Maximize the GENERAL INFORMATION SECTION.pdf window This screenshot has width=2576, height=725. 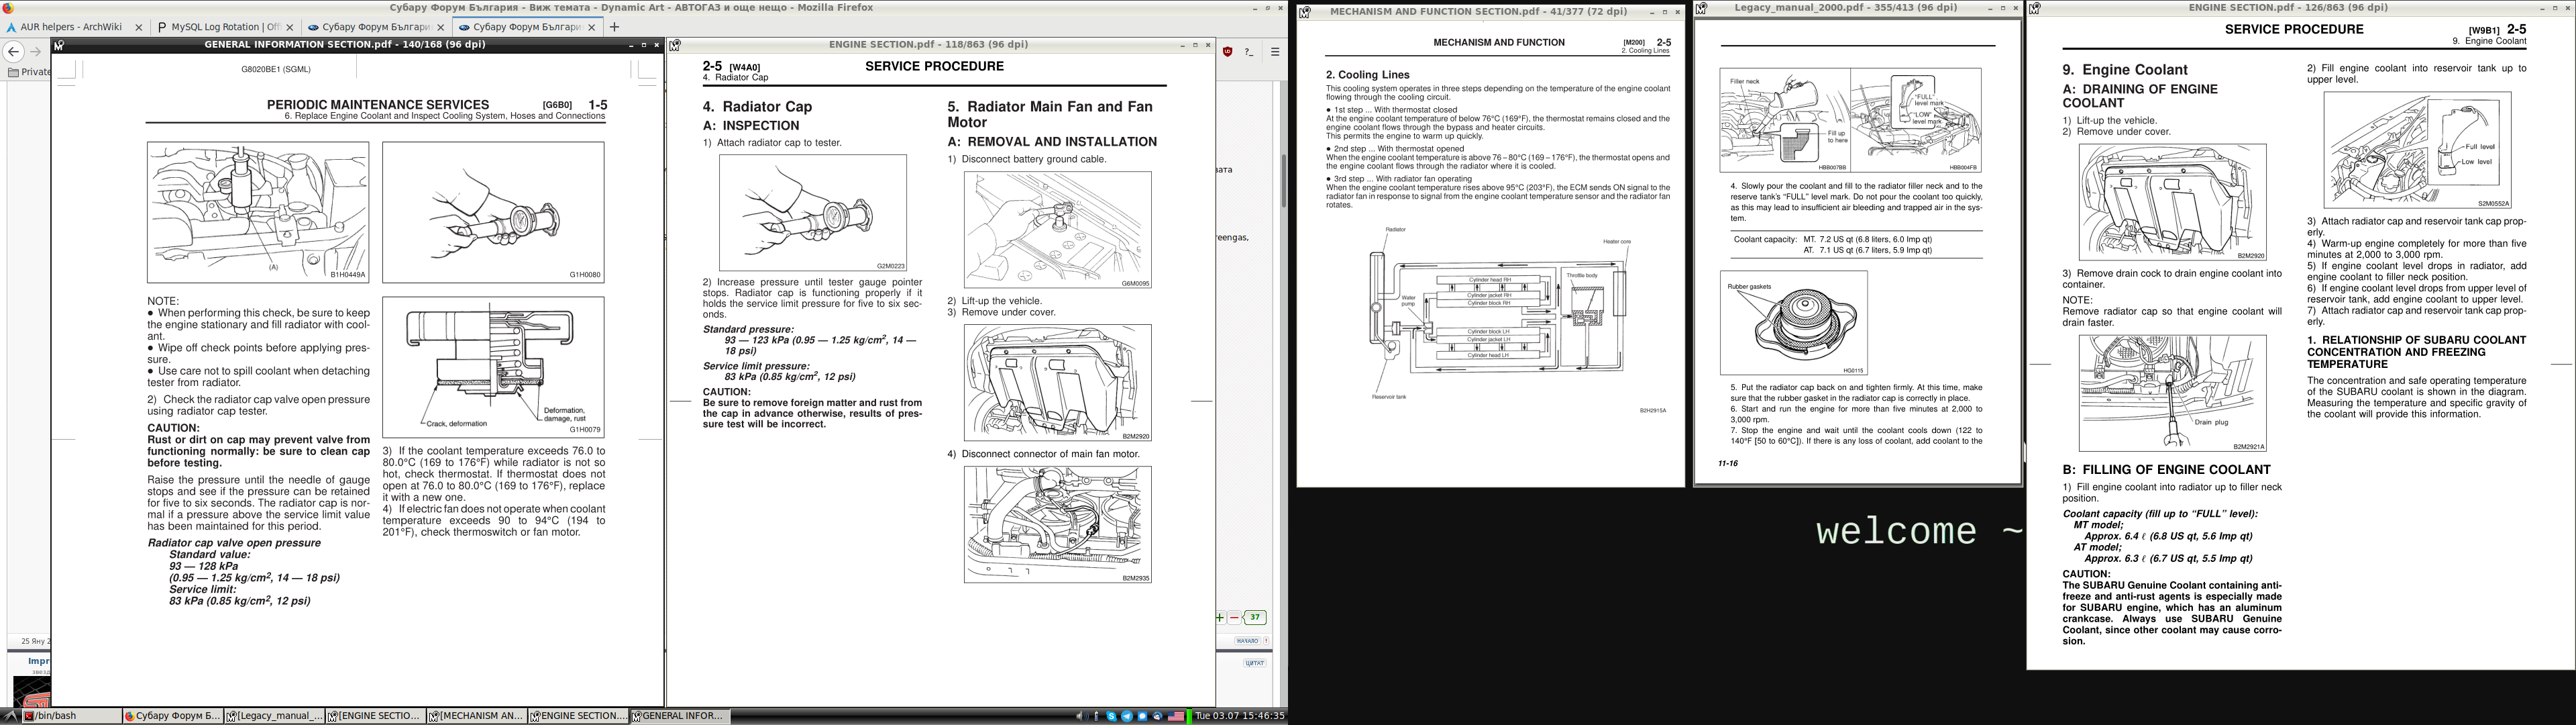coord(644,45)
